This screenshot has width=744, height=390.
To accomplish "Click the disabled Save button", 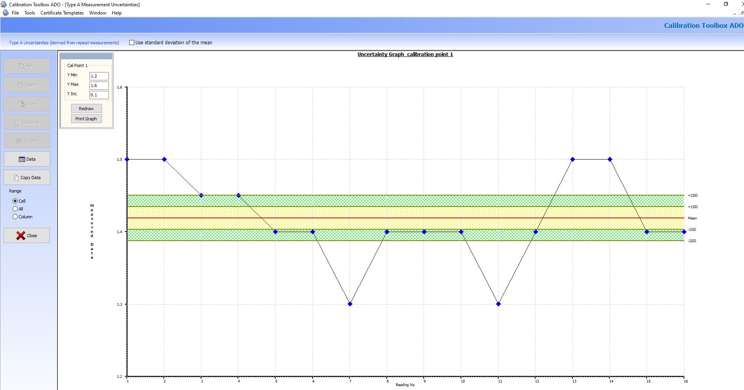I will pyautogui.click(x=27, y=104).
